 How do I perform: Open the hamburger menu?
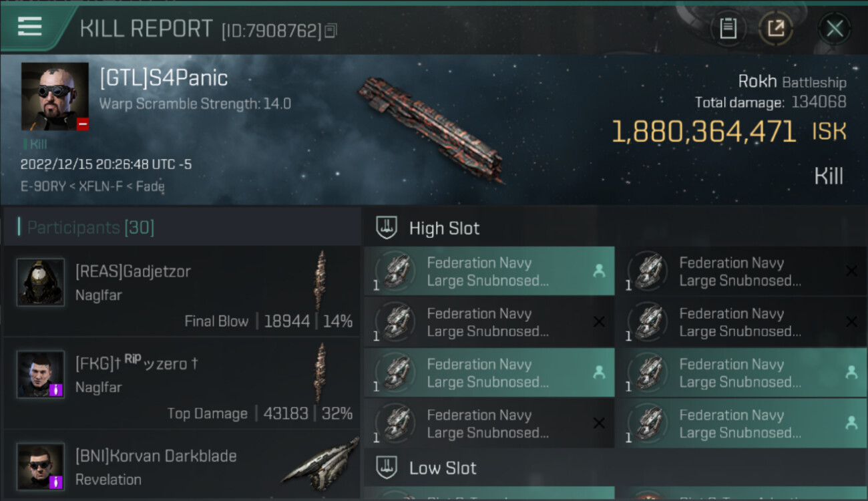[30, 27]
